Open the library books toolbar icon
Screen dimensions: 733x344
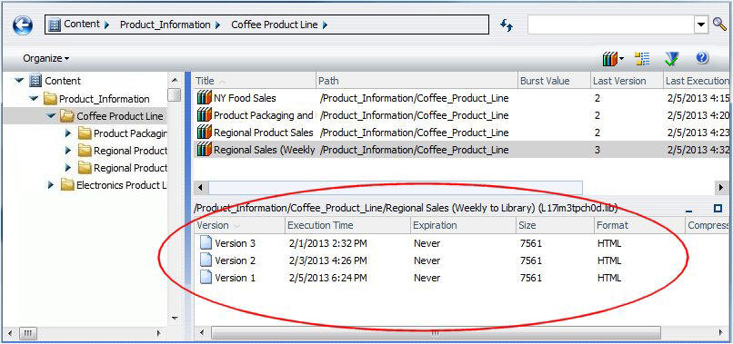[x=613, y=58]
